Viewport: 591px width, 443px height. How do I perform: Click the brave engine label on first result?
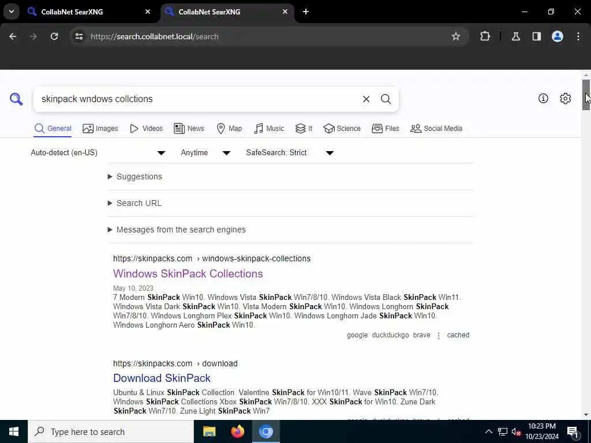tap(421, 335)
